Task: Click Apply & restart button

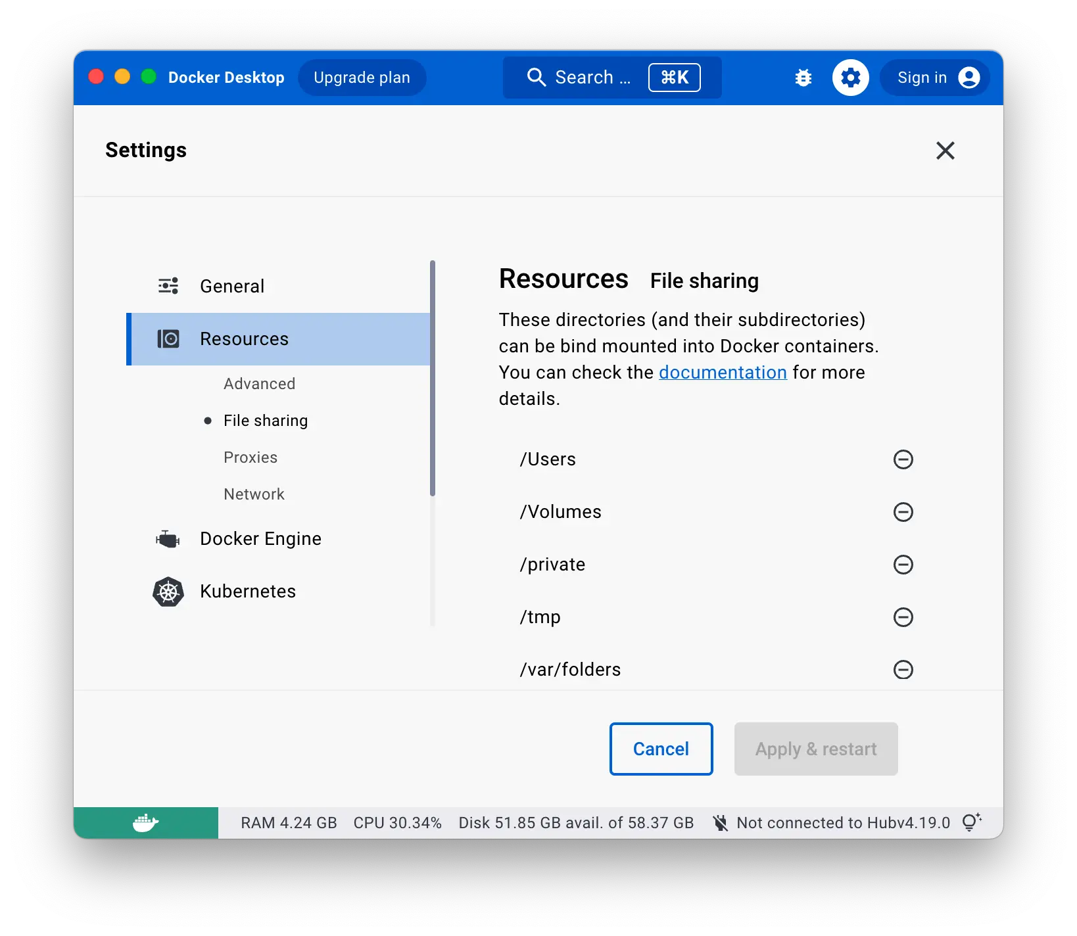Action: click(x=816, y=749)
